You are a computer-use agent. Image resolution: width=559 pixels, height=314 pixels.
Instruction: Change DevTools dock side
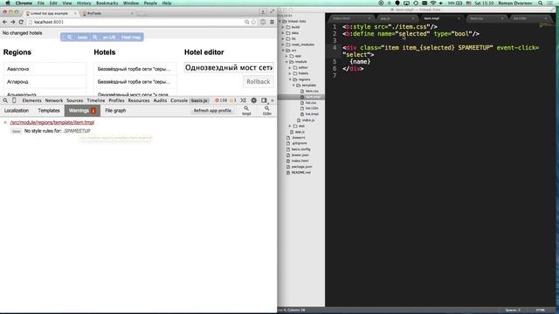tap(264, 101)
